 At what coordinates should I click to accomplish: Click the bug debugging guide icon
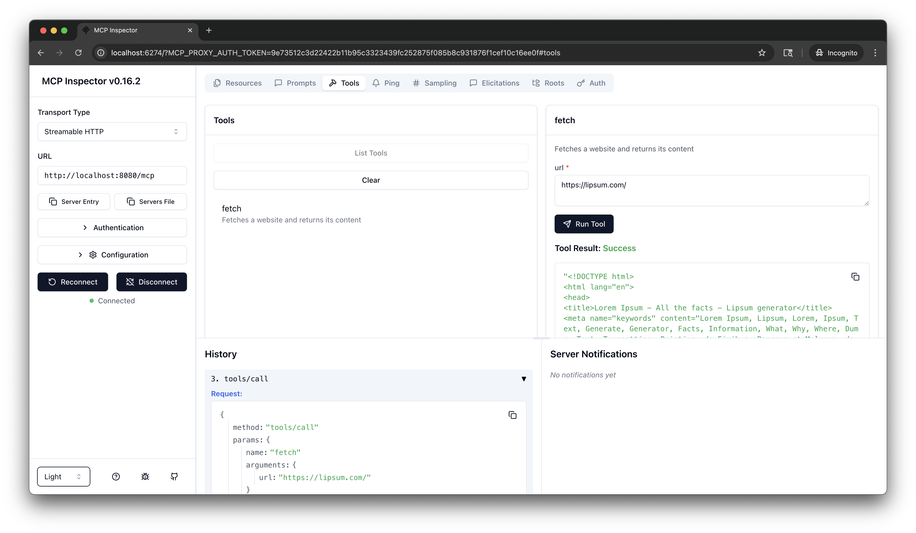click(x=145, y=477)
